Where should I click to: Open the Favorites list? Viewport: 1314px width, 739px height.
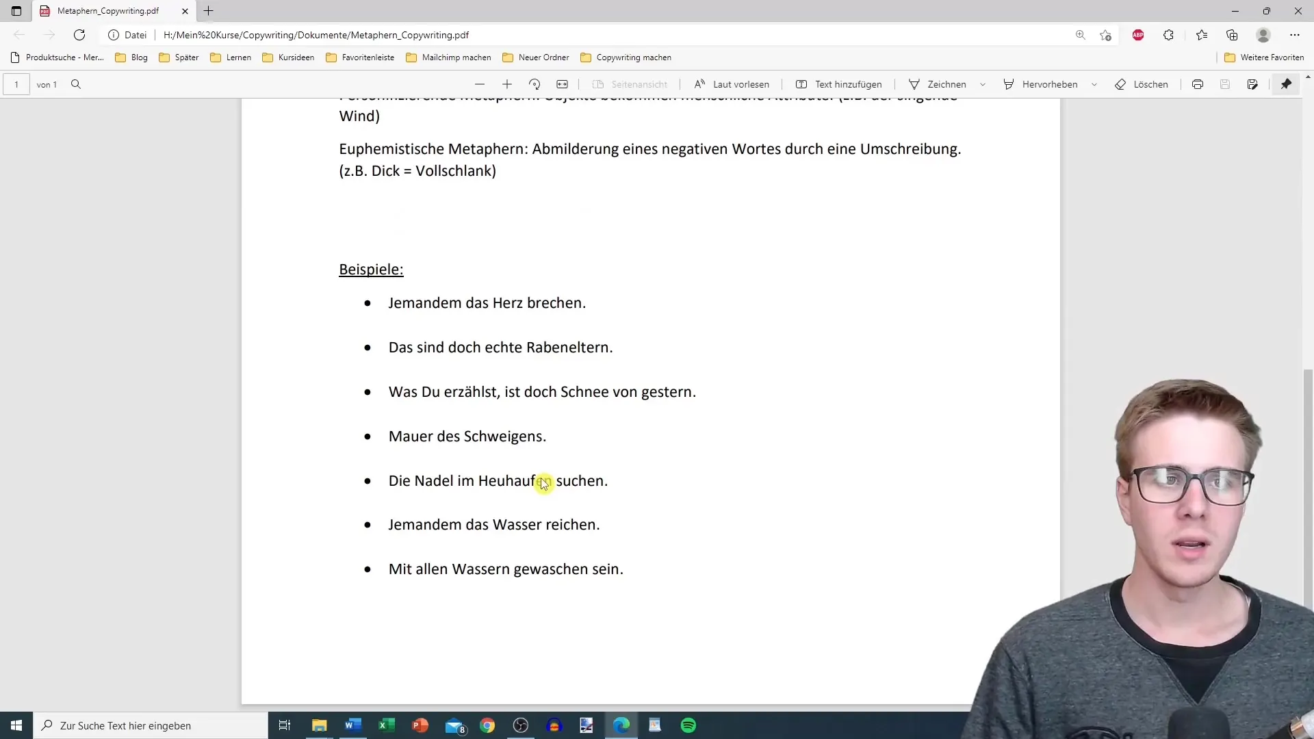(x=1202, y=35)
